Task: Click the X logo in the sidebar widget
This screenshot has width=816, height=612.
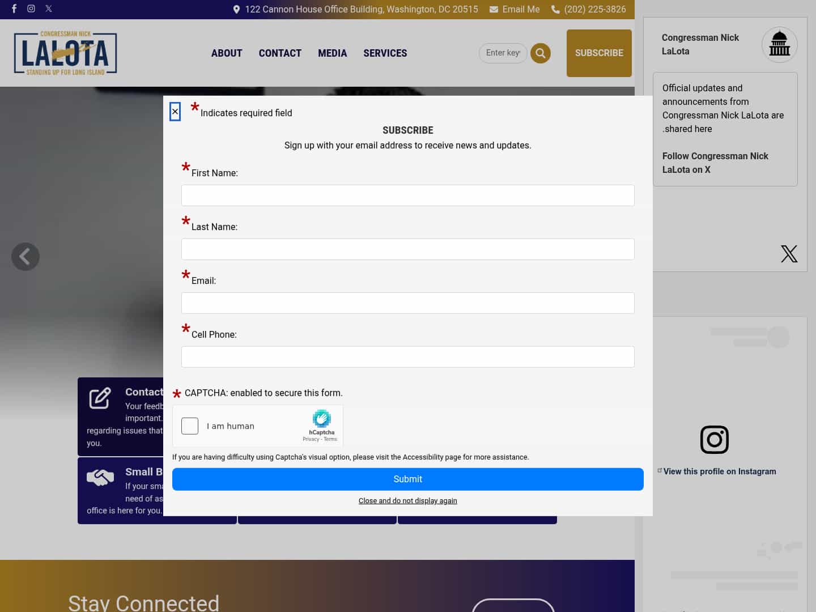Action: [789, 254]
